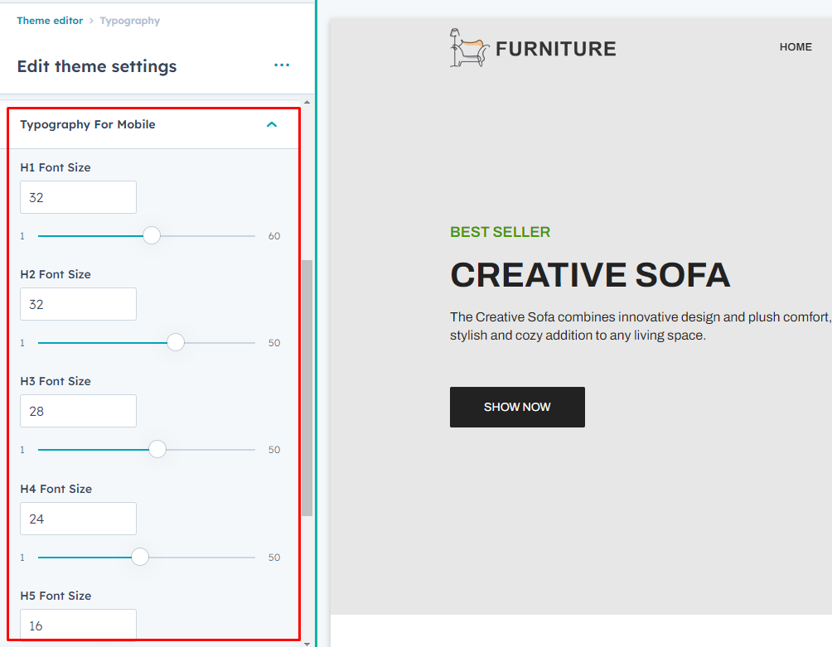Click the Furniture logo icon
Viewport: 832px width, 647px height.
point(467,49)
